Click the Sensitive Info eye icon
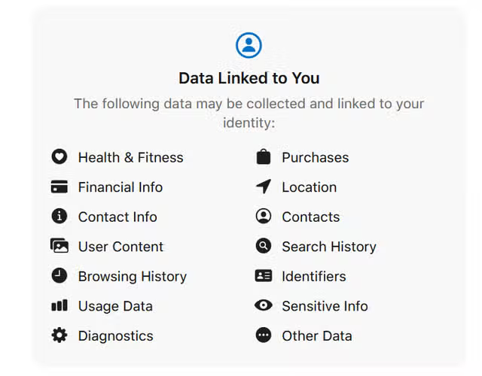The image size is (482, 376). point(263,306)
